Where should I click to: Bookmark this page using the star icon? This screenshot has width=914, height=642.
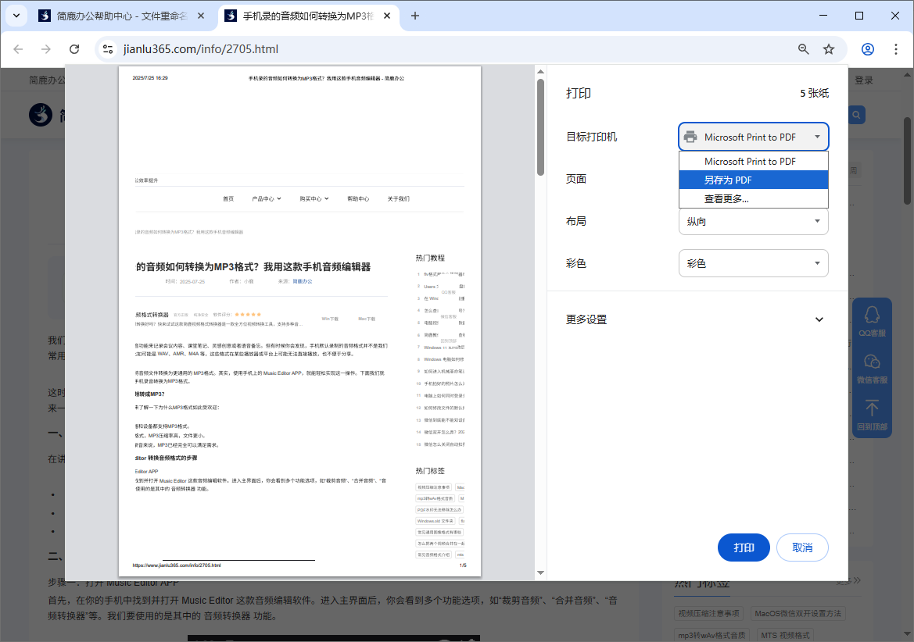click(828, 48)
